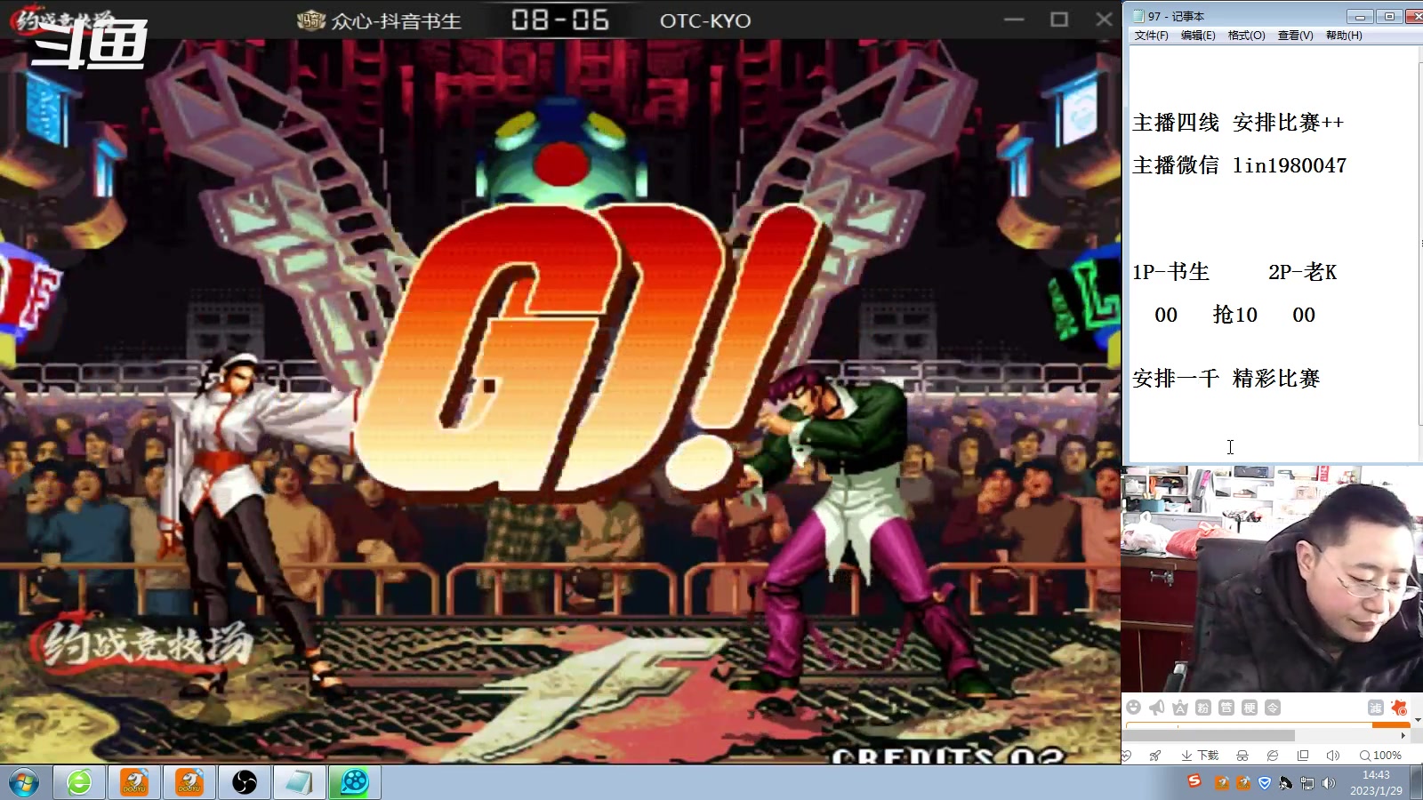This screenshot has height=800, width=1423.
Task: Click the rocket accelerate icon in browser status bar
Action: (1155, 756)
